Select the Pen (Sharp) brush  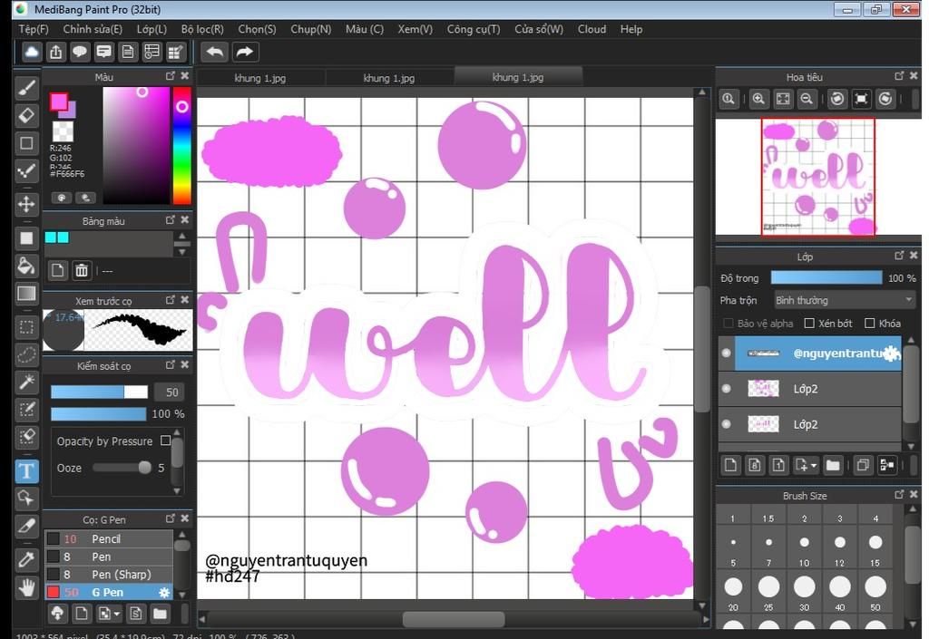pyautogui.click(x=109, y=574)
